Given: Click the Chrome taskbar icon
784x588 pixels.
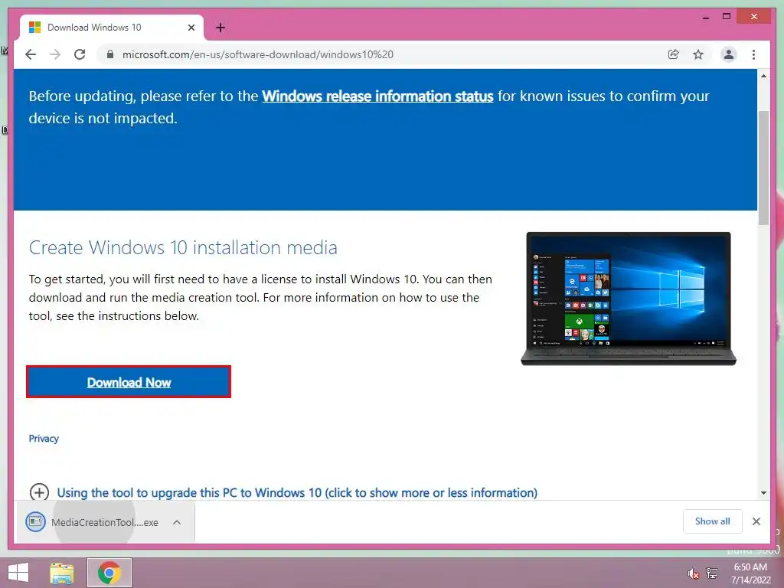Looking at the screenshot, I should 109,573.
